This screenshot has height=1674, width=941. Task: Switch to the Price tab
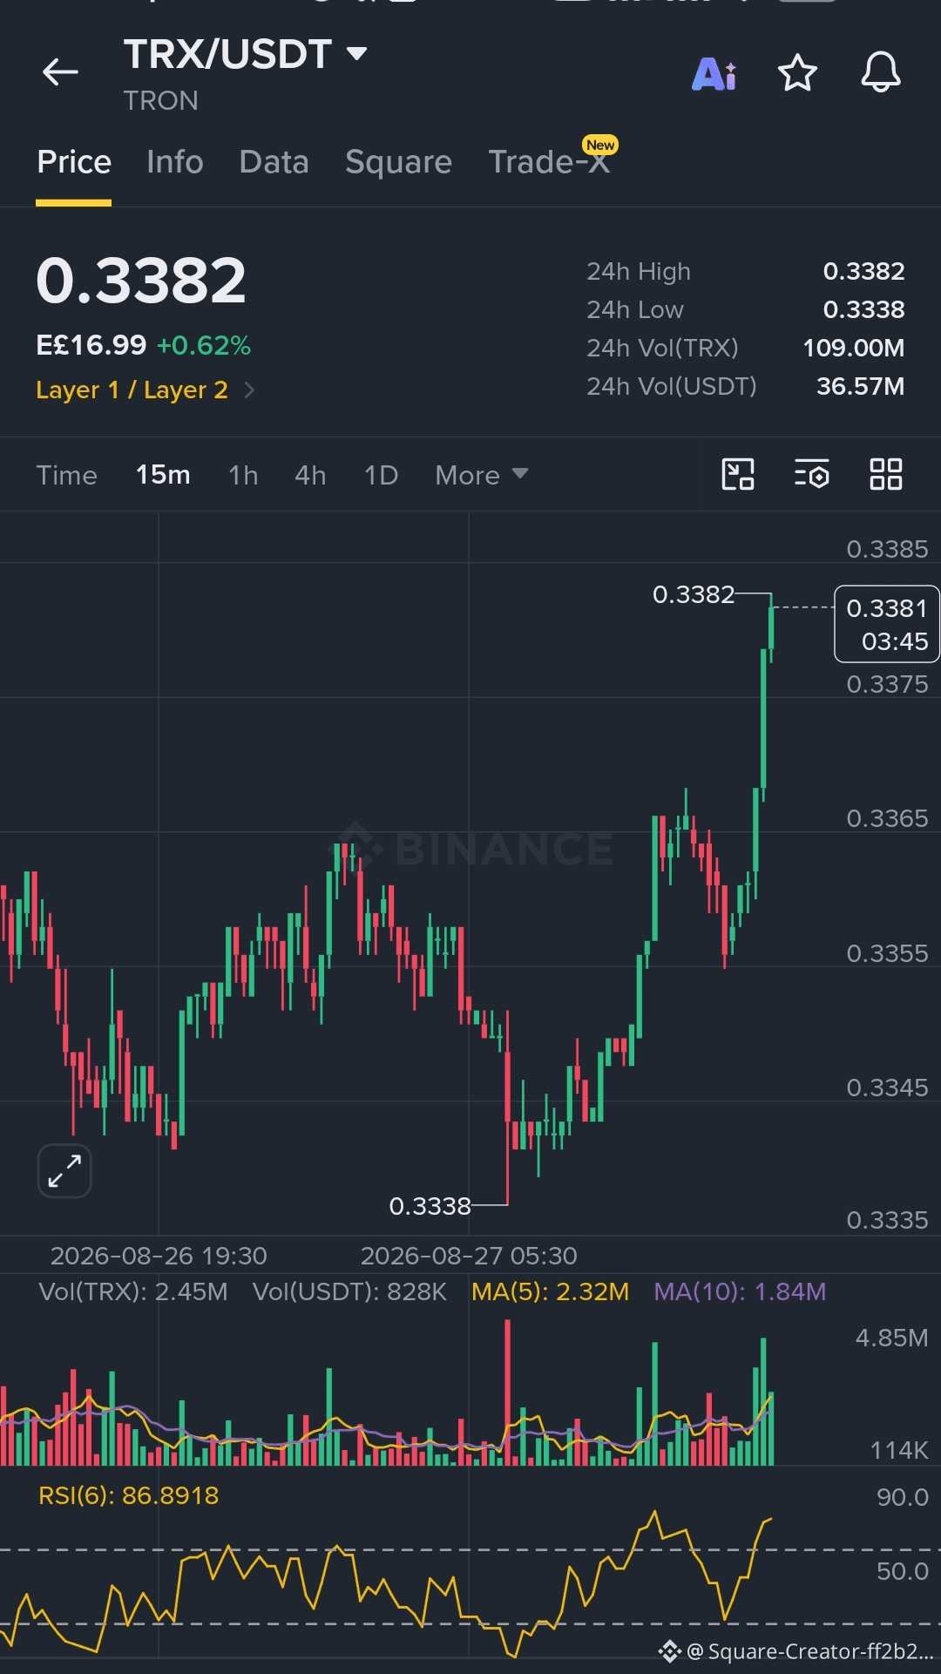[x=74, y=162]
